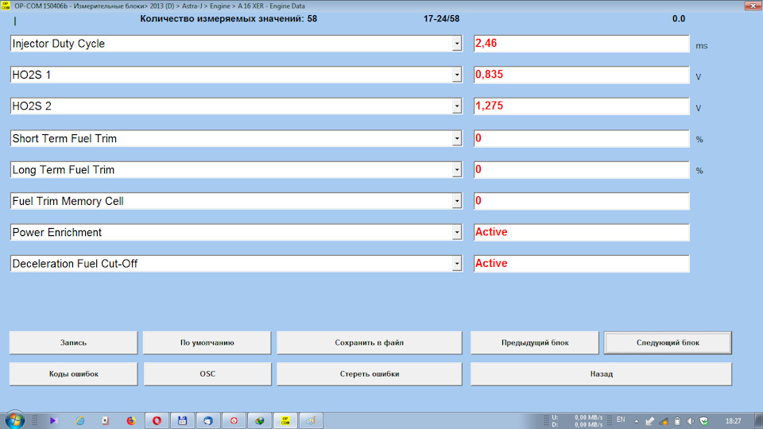Go to Предыдущий блок
763x429 pixels.
pos(535,342)
